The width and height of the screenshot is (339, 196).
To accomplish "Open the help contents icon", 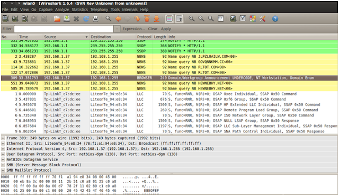I will tap(275, 19).
